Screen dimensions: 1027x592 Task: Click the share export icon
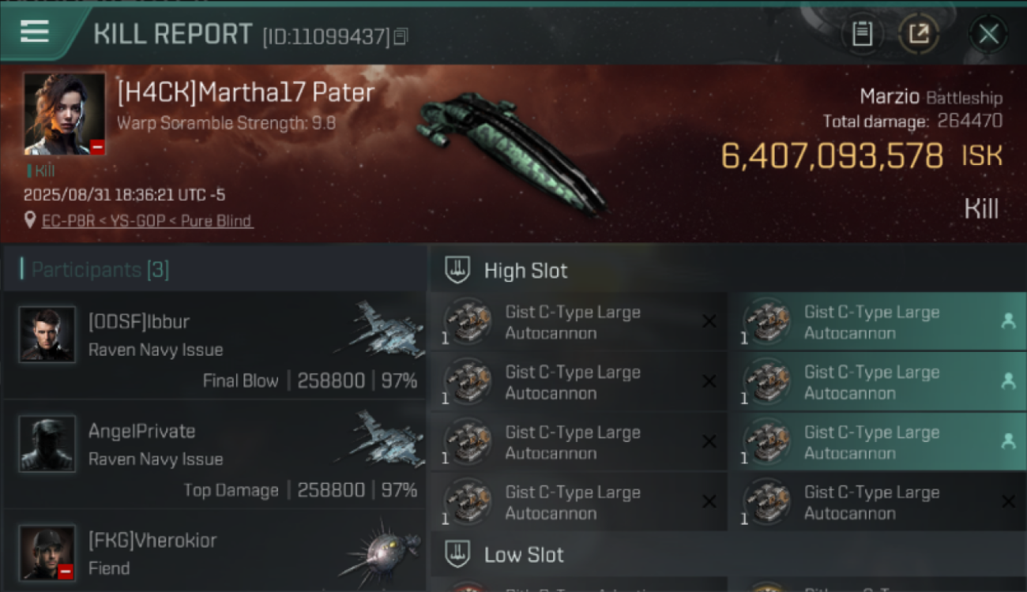(919, 34)
